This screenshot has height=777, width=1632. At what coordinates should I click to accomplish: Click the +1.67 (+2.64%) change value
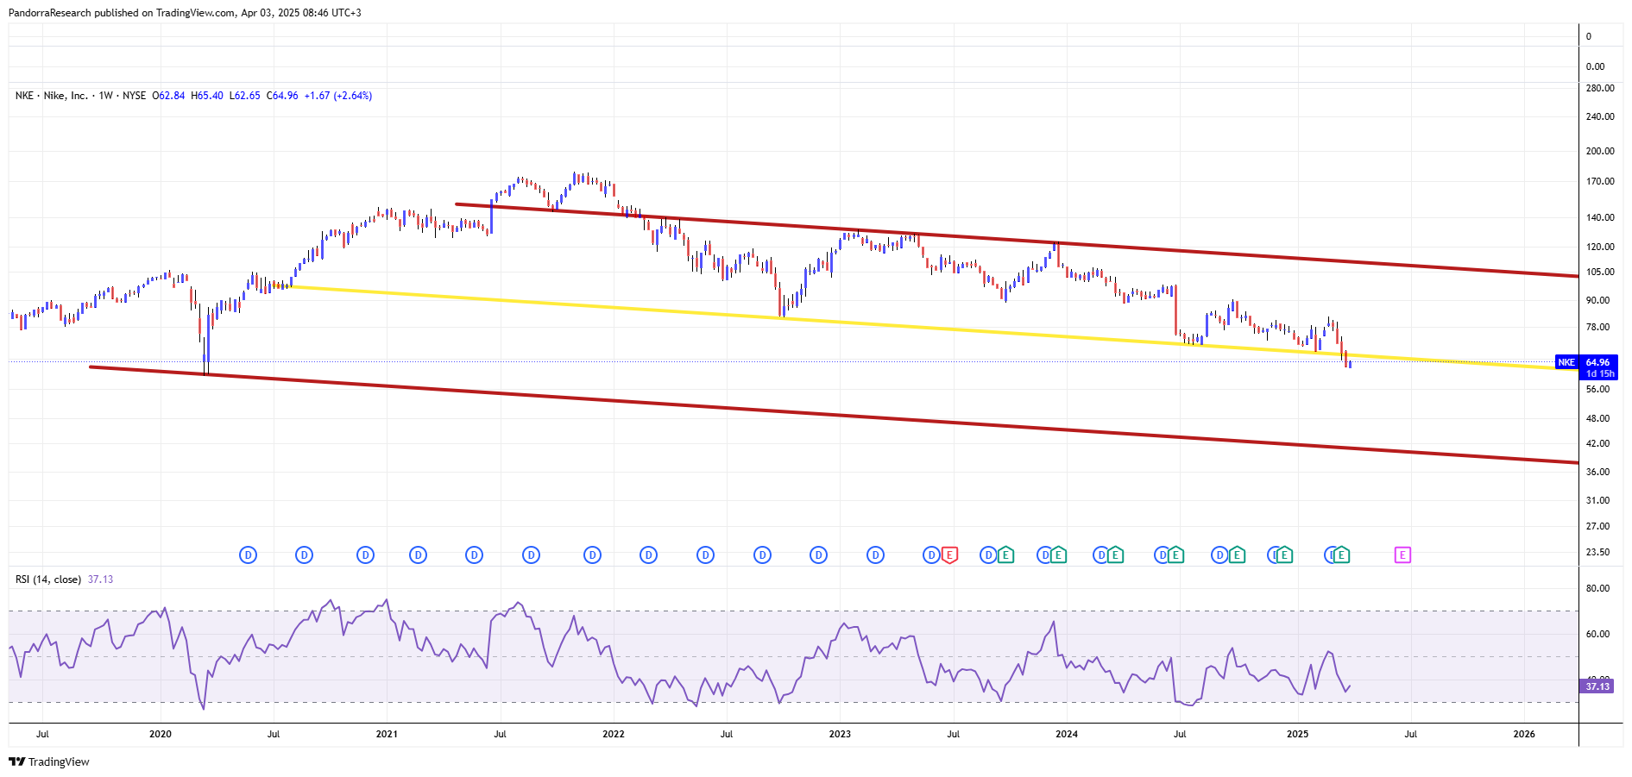tap(338, 96)
